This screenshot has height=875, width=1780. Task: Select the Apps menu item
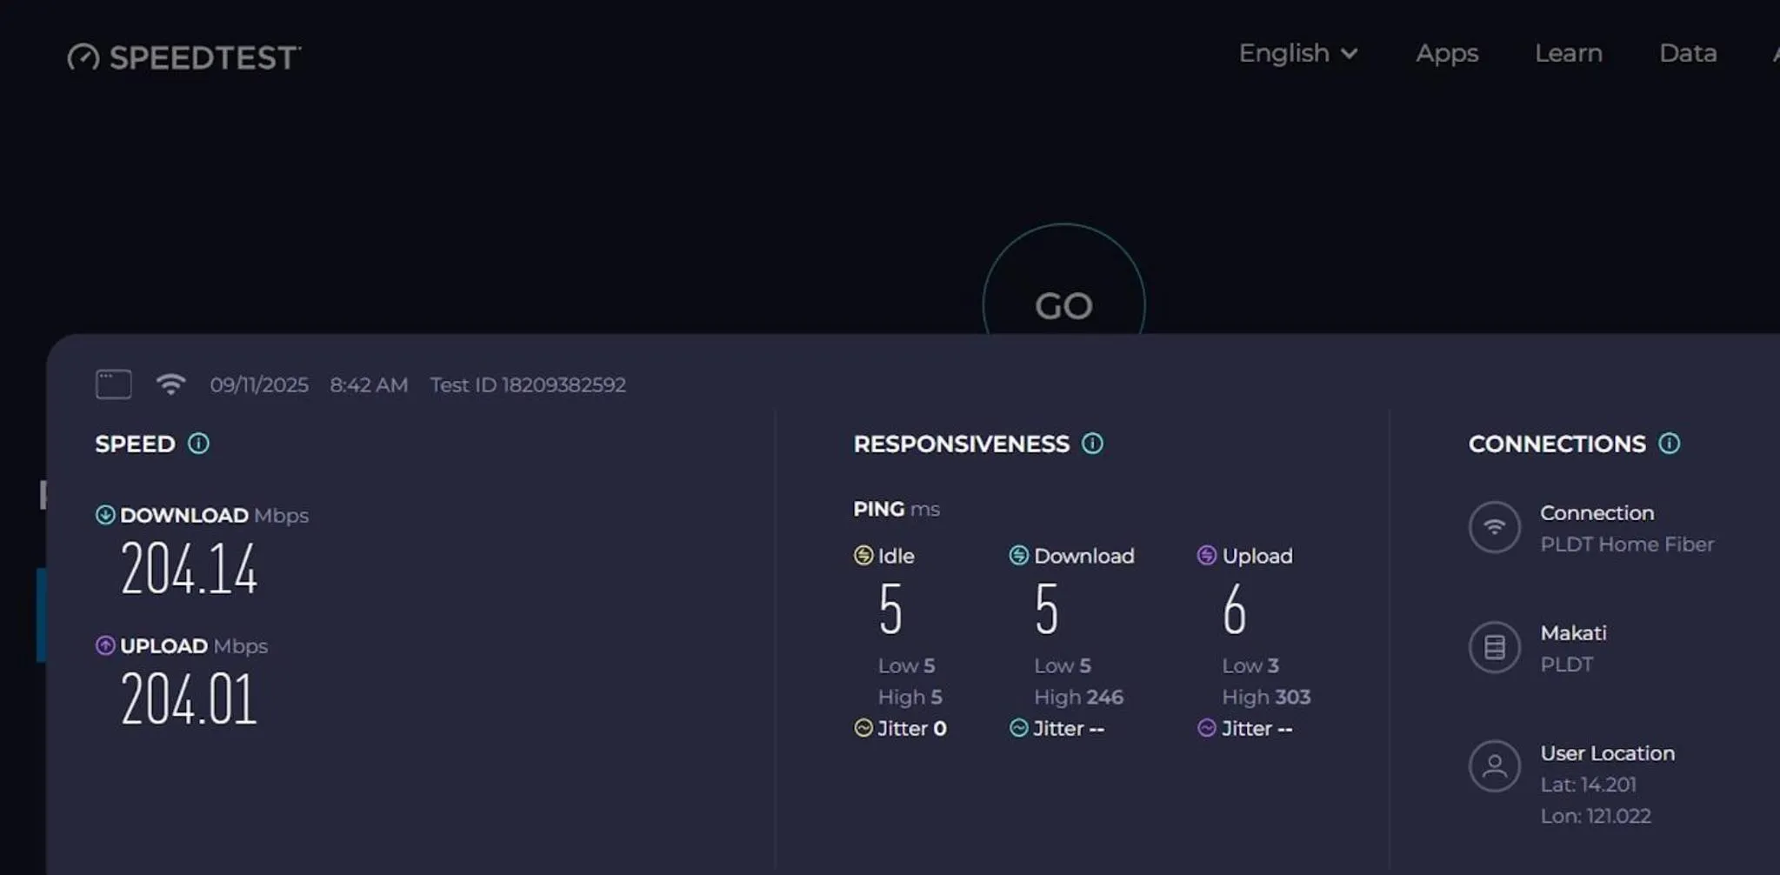coord(1447,54)
